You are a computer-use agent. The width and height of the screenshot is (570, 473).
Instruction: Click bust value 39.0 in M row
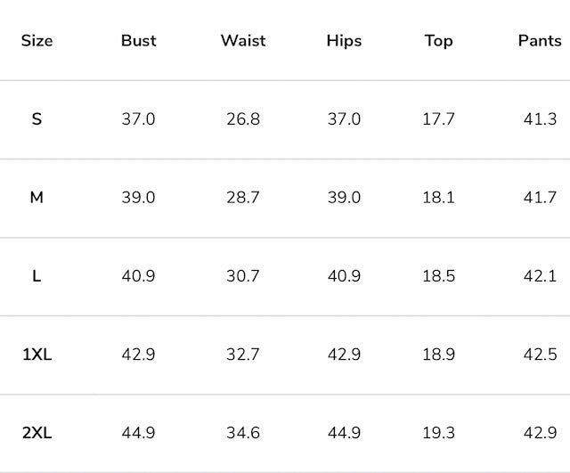click(138, 198)
